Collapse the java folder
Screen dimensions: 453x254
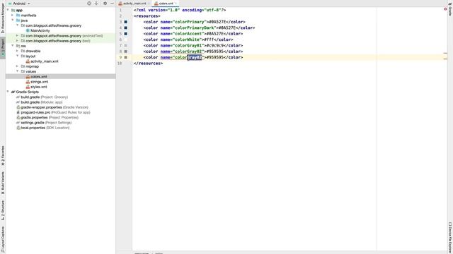(13, 20)
